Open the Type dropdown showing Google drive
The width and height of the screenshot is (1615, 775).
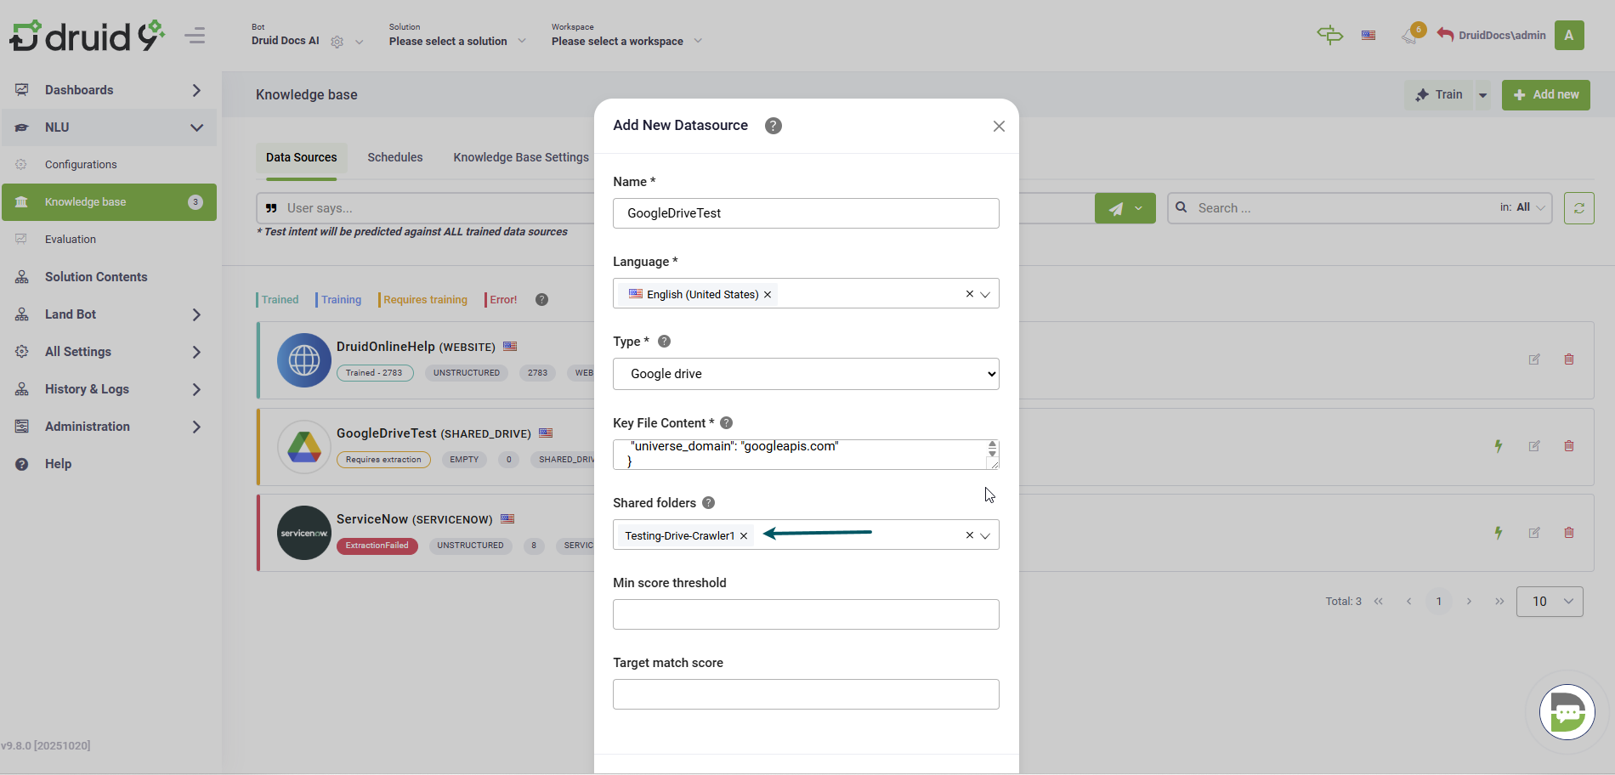[x=805, y=374]
